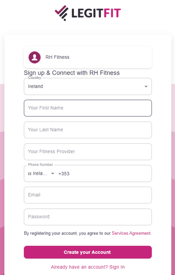This screenshot has height=275, width=175.
Task: Click the Country field dropdown arrow
Action: pyautogui.click(x=146, y=87)
